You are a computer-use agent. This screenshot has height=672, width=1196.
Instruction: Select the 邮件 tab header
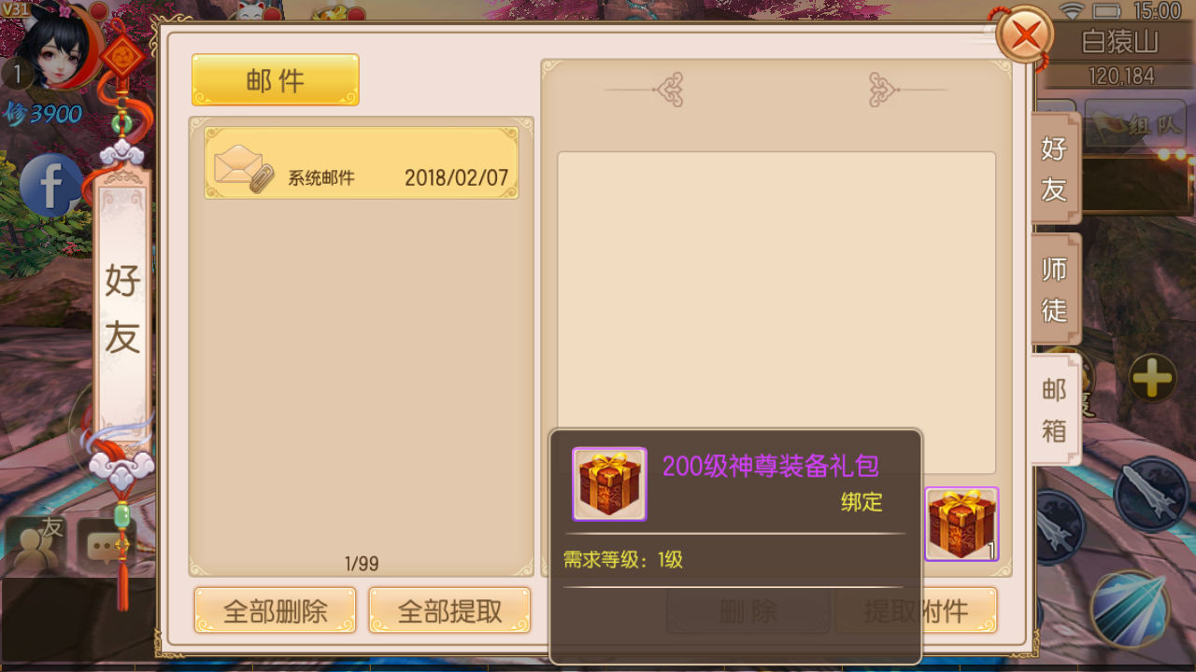(276, 80)
